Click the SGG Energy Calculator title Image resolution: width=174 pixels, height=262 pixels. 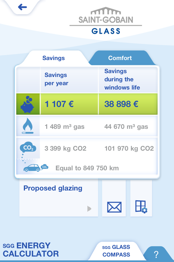(x=31, y=250)
